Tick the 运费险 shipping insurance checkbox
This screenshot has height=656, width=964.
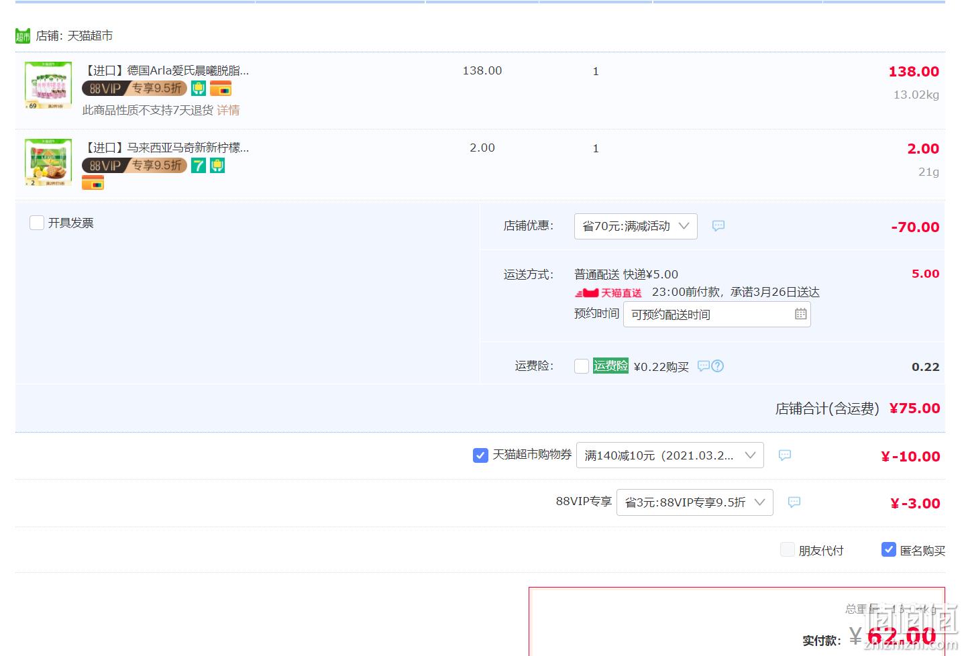(x=582, y=366)
